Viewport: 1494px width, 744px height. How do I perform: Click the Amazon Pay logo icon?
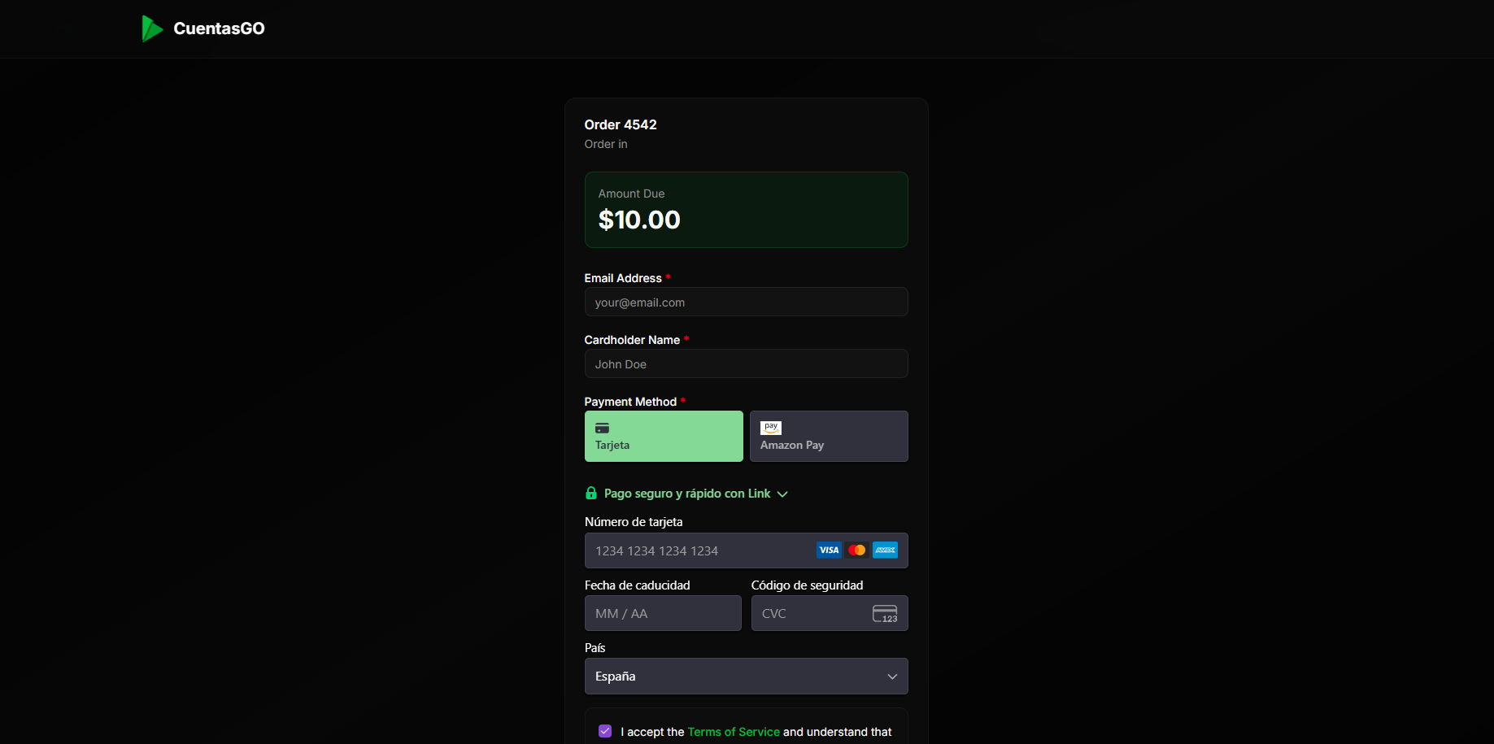[770, 428]
